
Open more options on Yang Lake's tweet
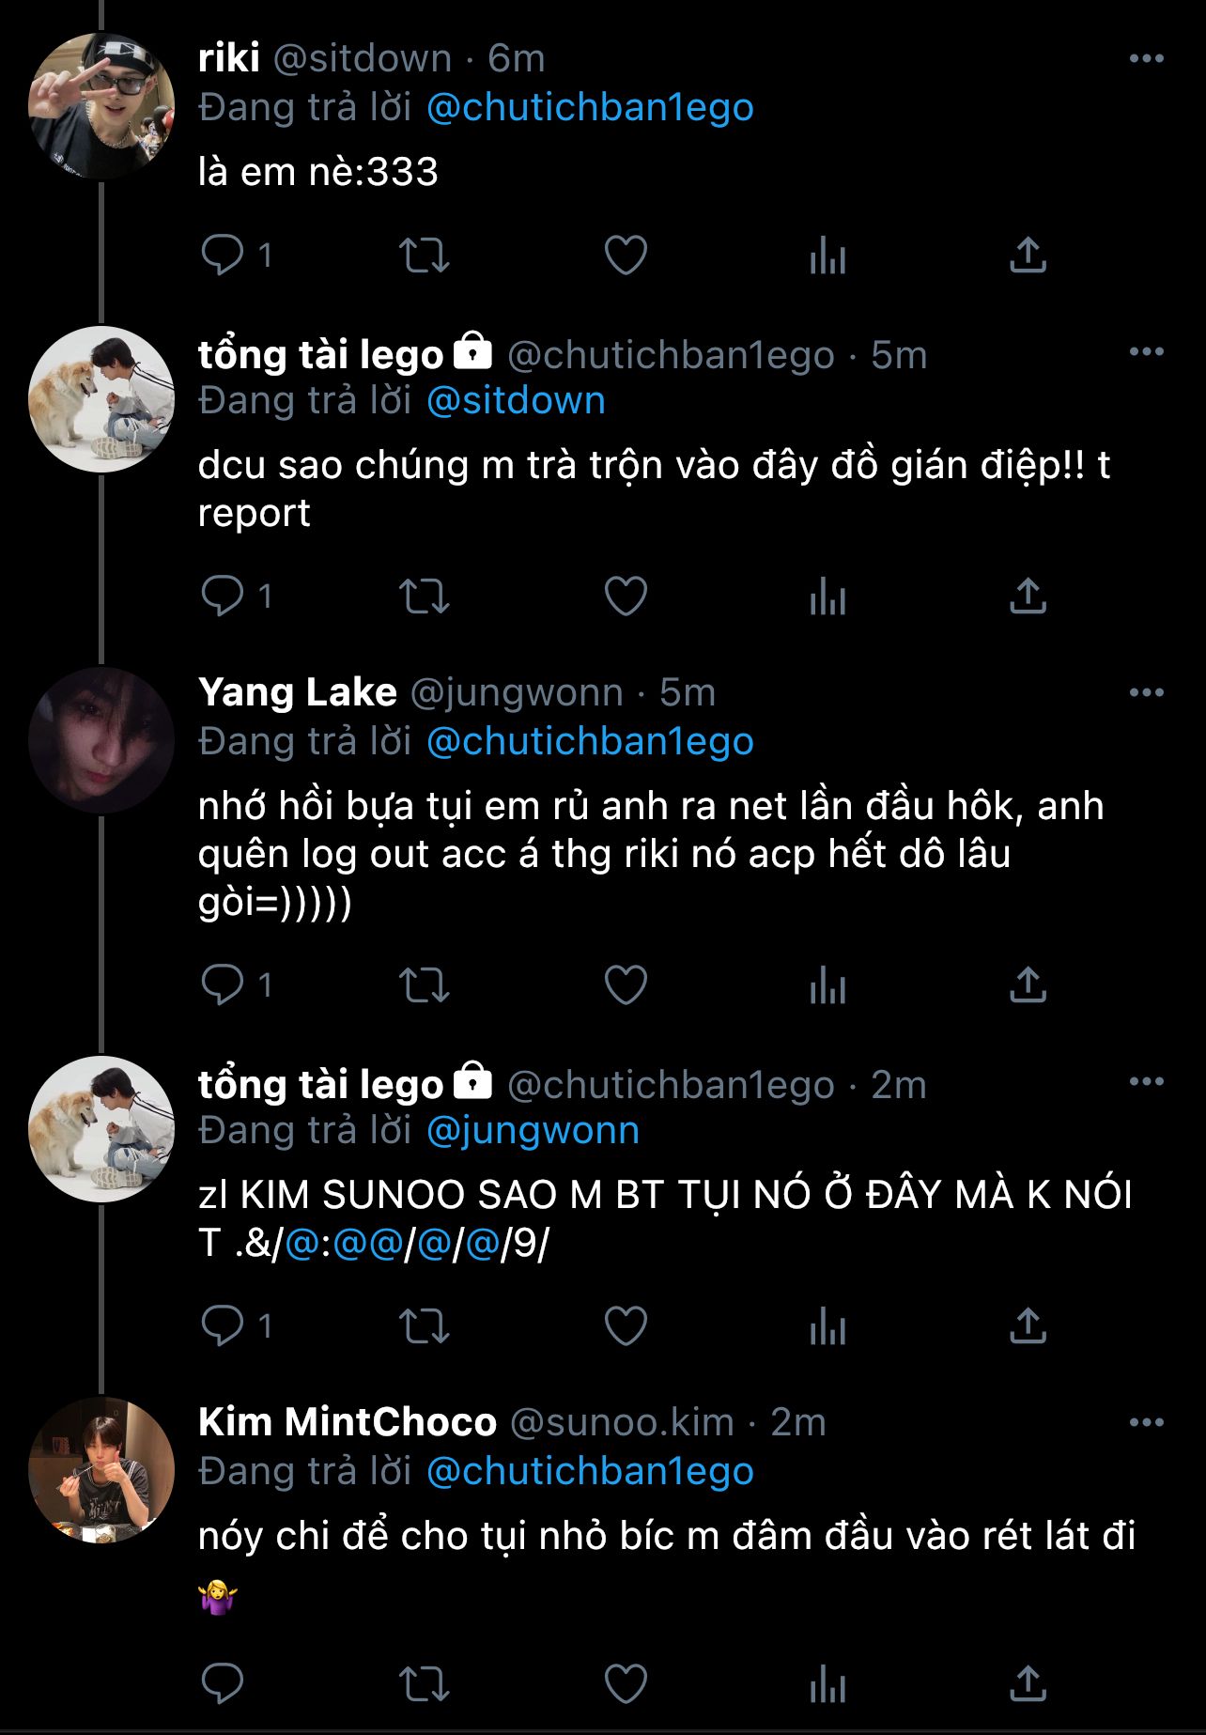point(1146,692)
